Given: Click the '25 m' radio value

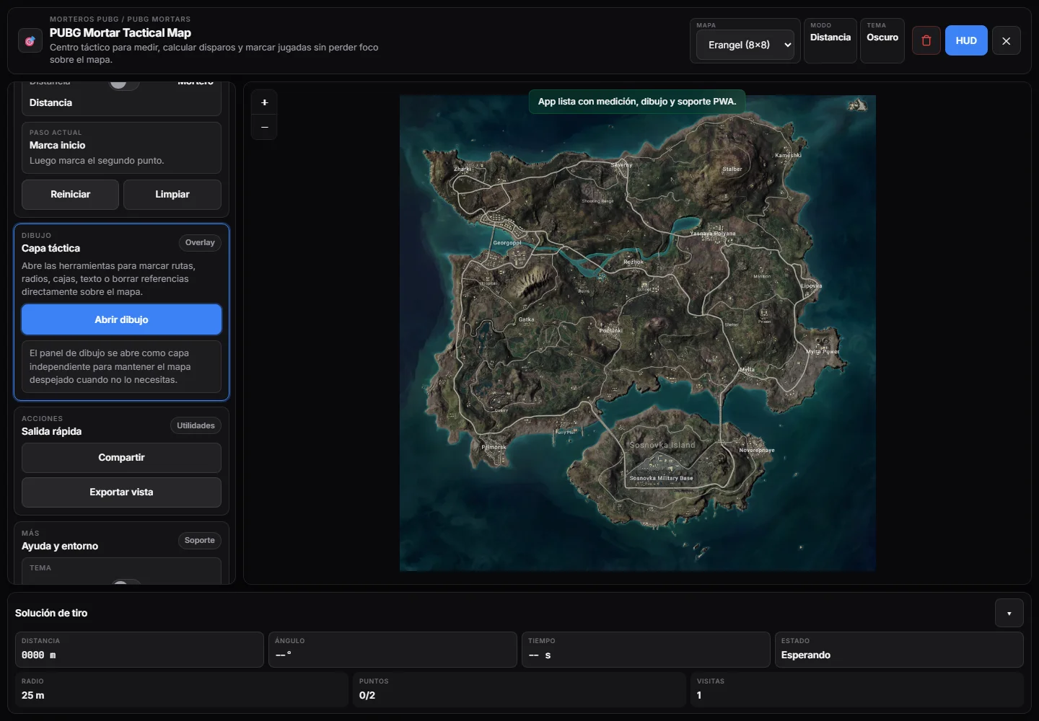Looking at the screenshot, I should pyautogui.click(x=33, y=696).
